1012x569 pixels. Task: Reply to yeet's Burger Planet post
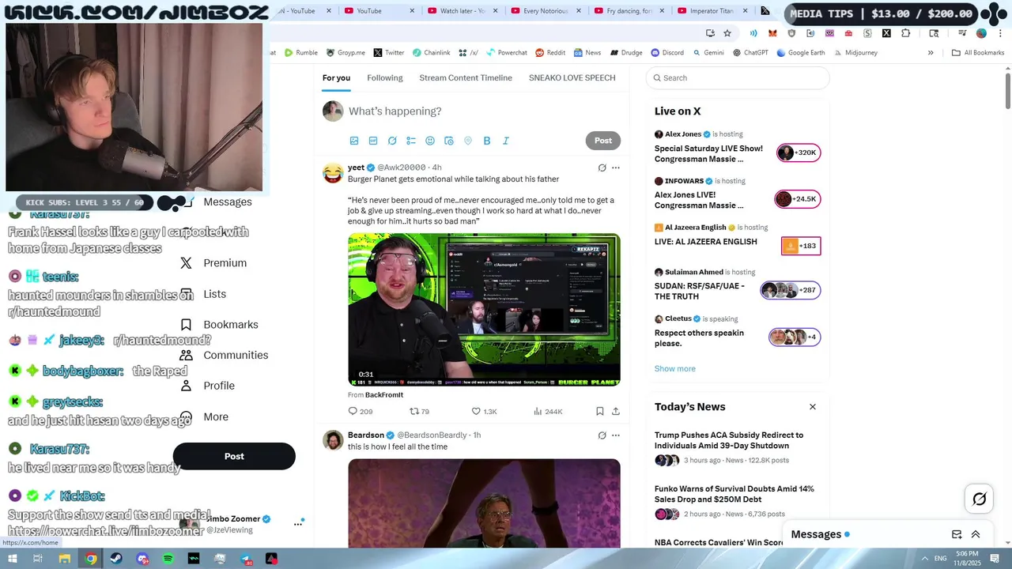(360, 411)
